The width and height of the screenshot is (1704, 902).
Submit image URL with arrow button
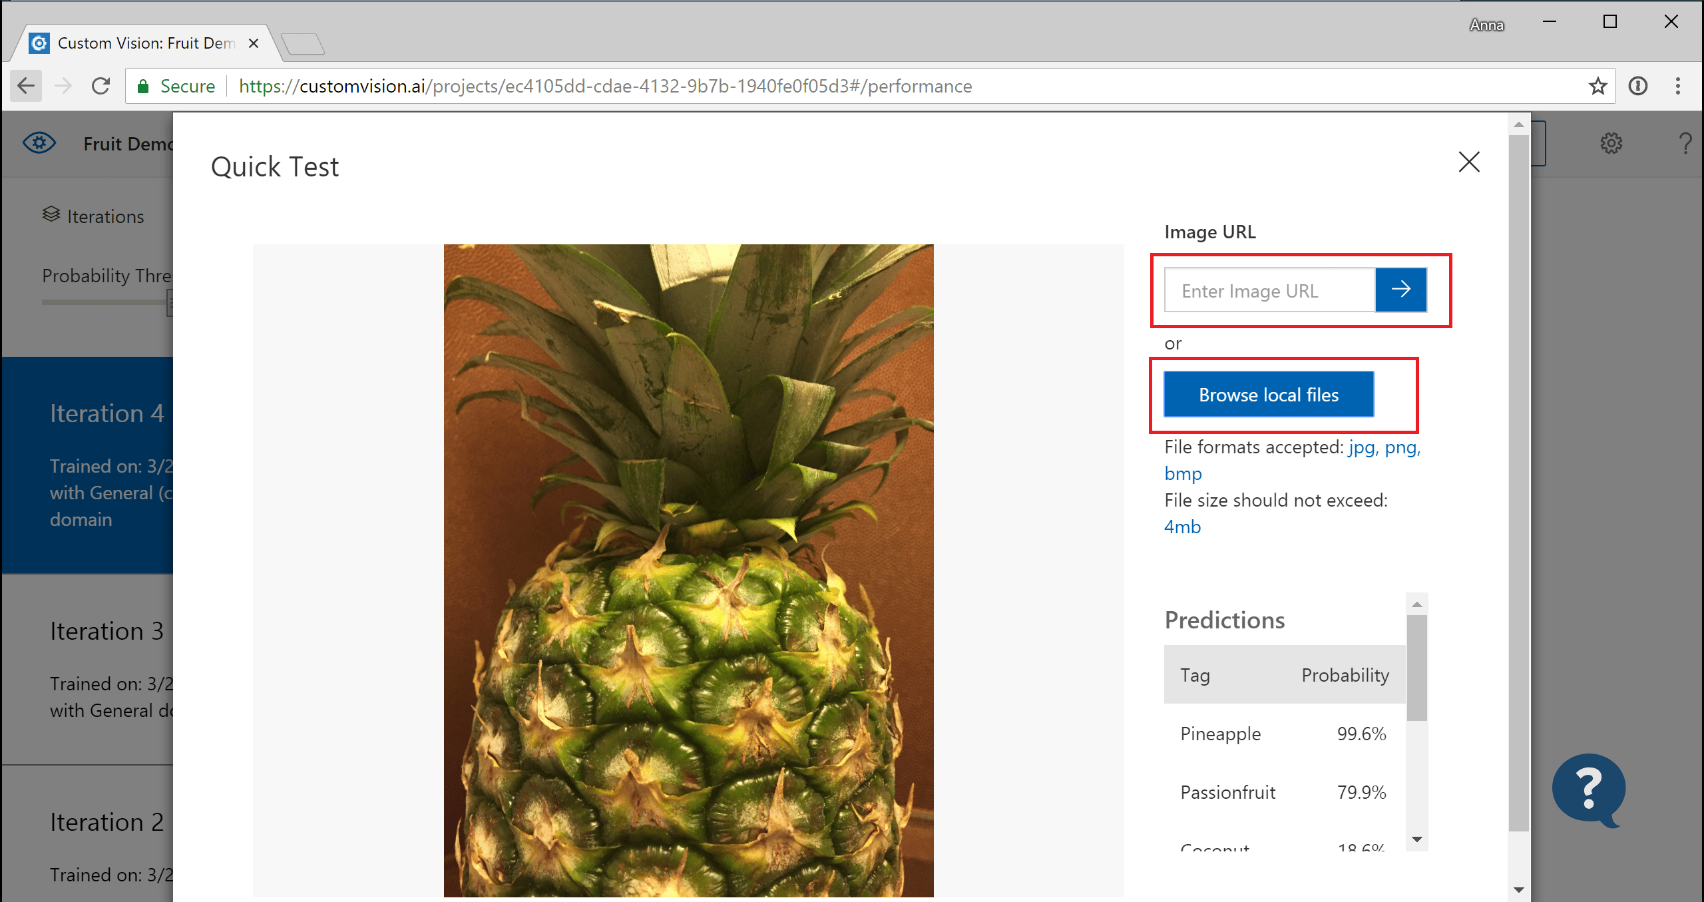1402,290
